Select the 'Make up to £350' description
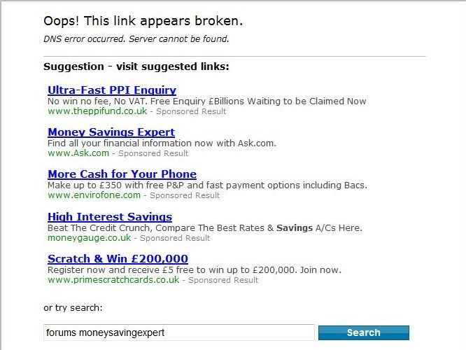466x350 pixels. point(207,185)
